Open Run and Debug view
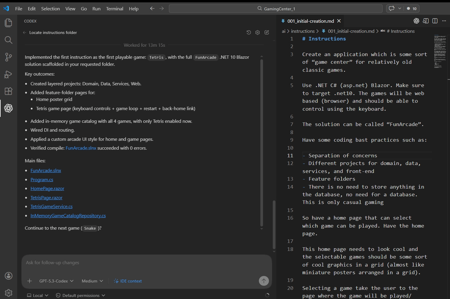This screenshot has width=450, height=299. (x=9, y=74)
